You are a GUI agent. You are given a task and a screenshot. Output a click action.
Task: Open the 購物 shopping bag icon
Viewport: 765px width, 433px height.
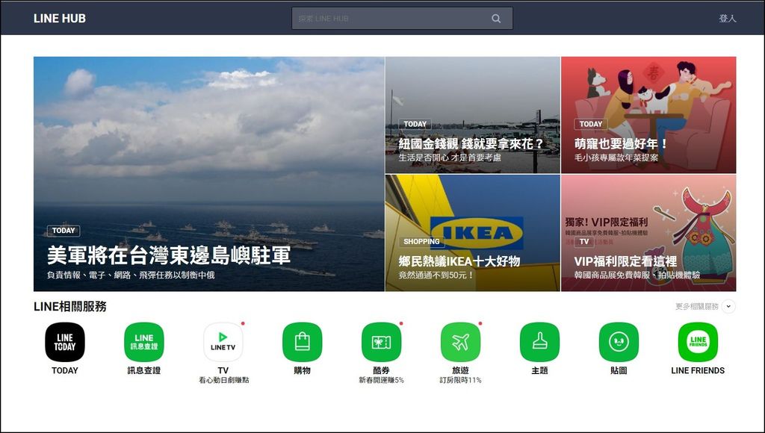[x=302, y=342]
